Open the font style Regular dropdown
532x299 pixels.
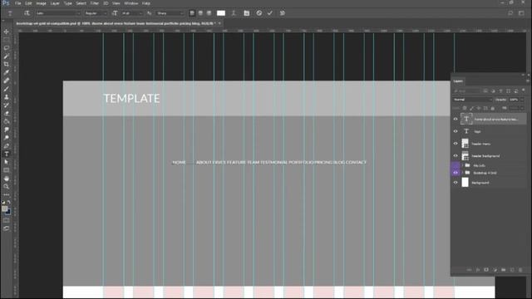(96, 13)
